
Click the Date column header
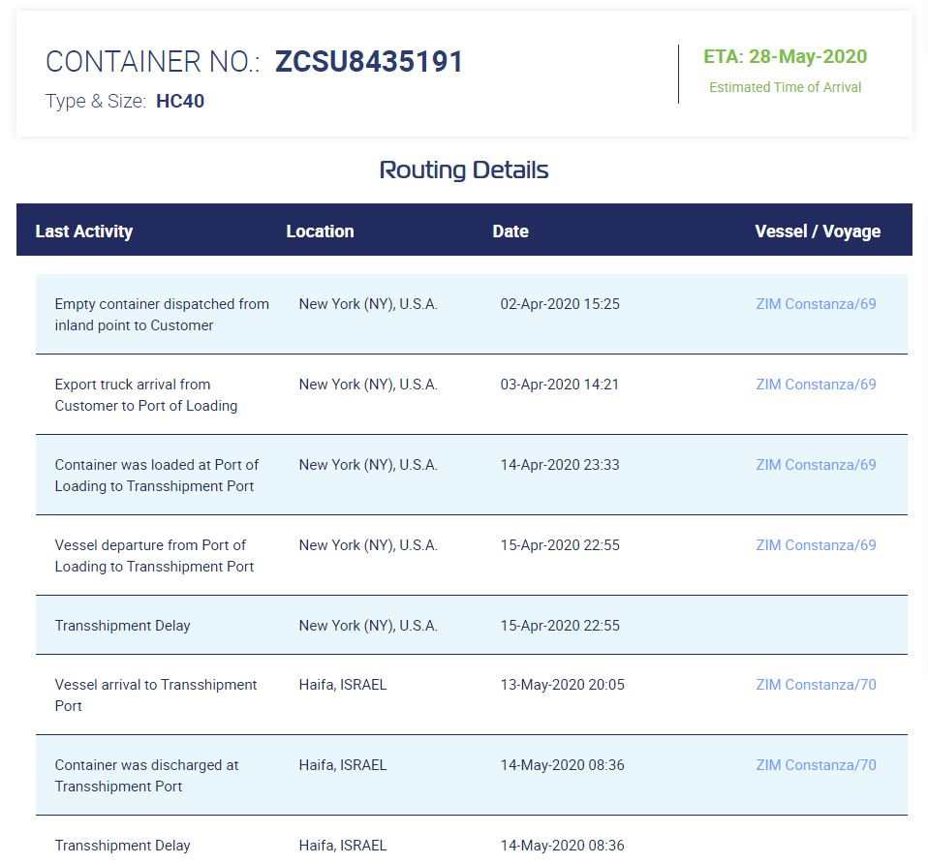tap(510, 231)
